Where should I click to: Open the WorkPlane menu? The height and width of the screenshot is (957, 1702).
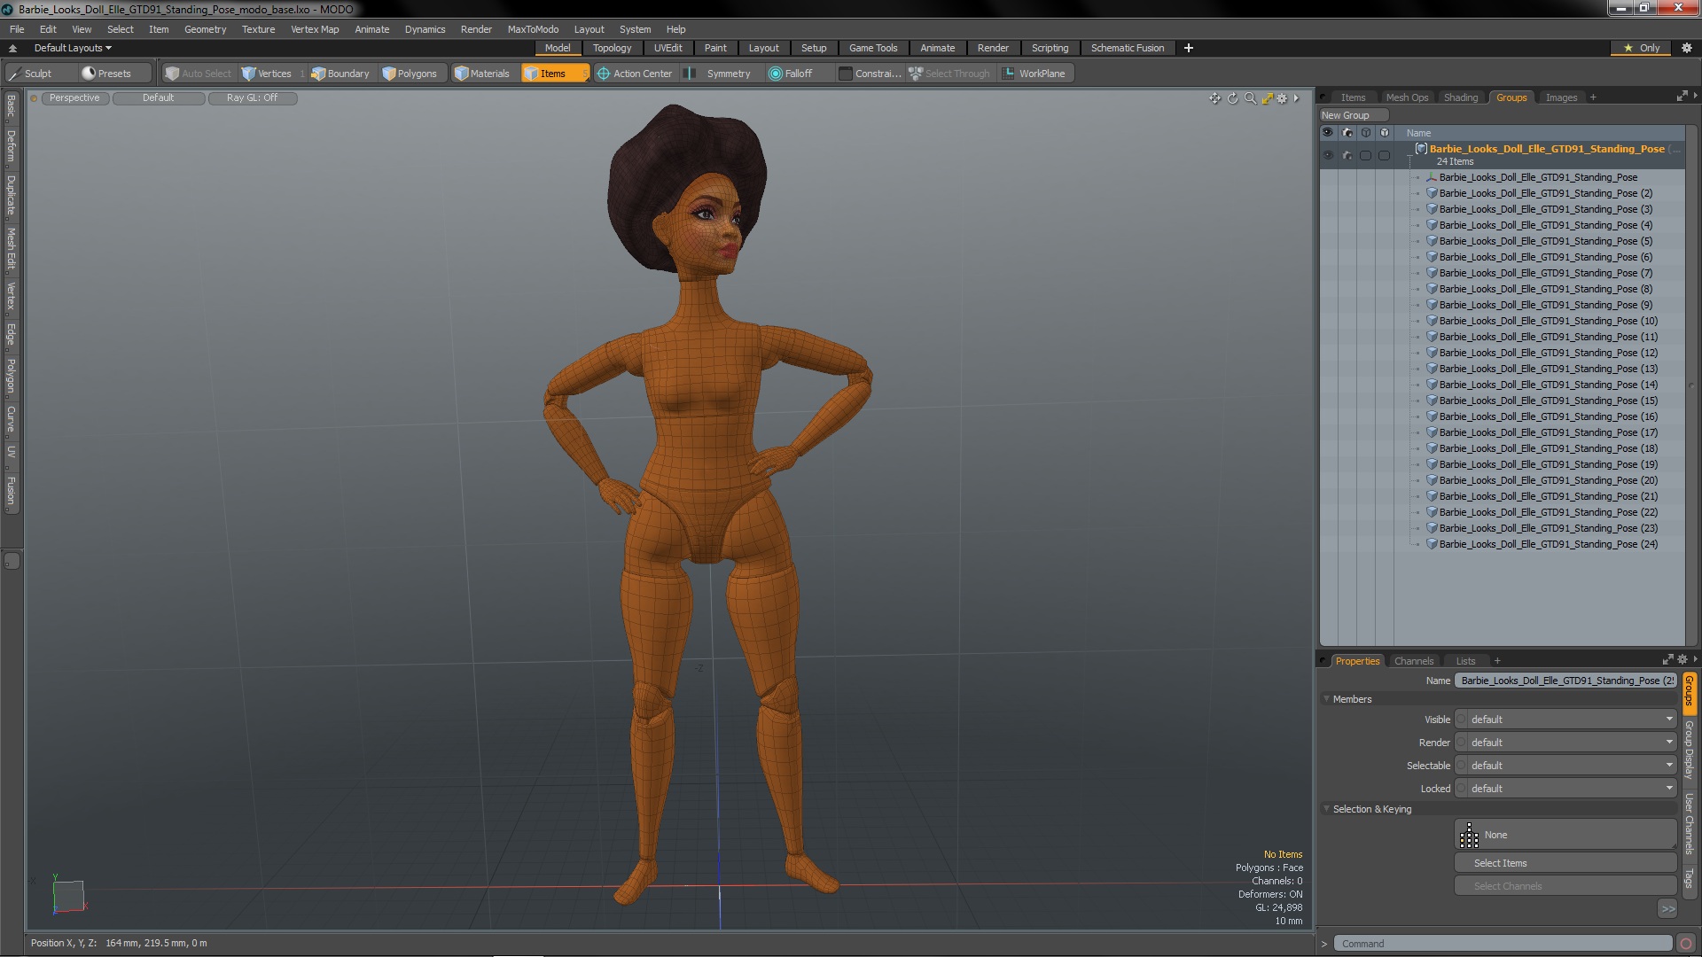click(1034, 74)
